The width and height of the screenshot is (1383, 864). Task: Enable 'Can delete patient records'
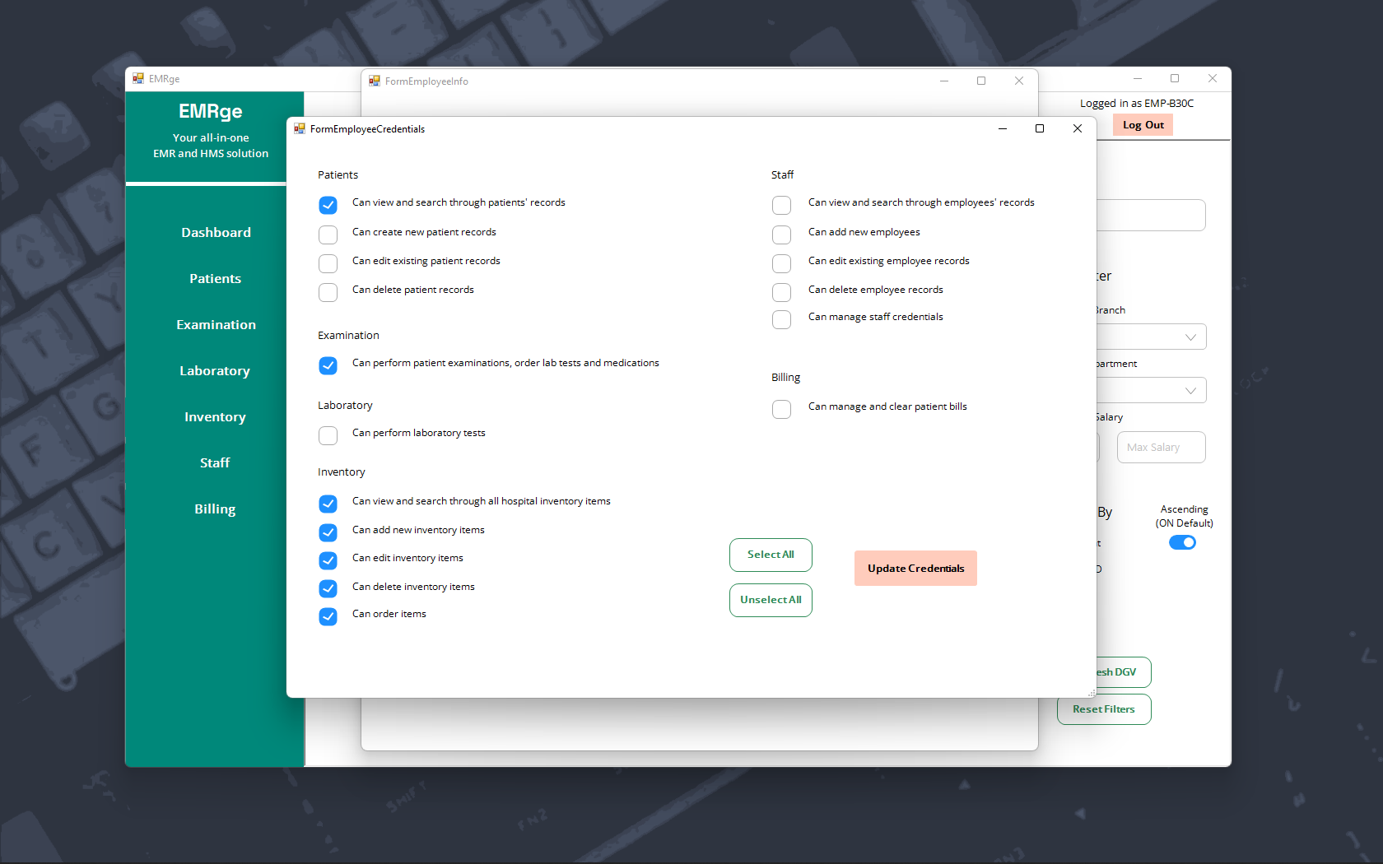pyautogui.click(x=328, y=292)
